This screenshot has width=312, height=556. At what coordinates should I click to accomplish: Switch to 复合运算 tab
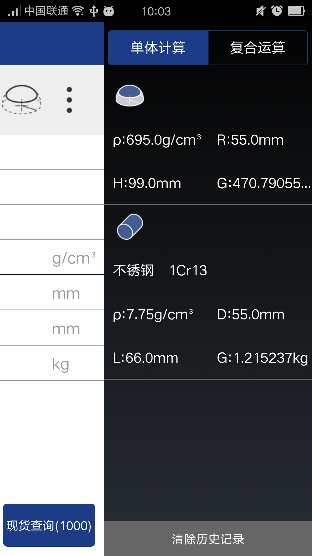click(x=258, y=48)
